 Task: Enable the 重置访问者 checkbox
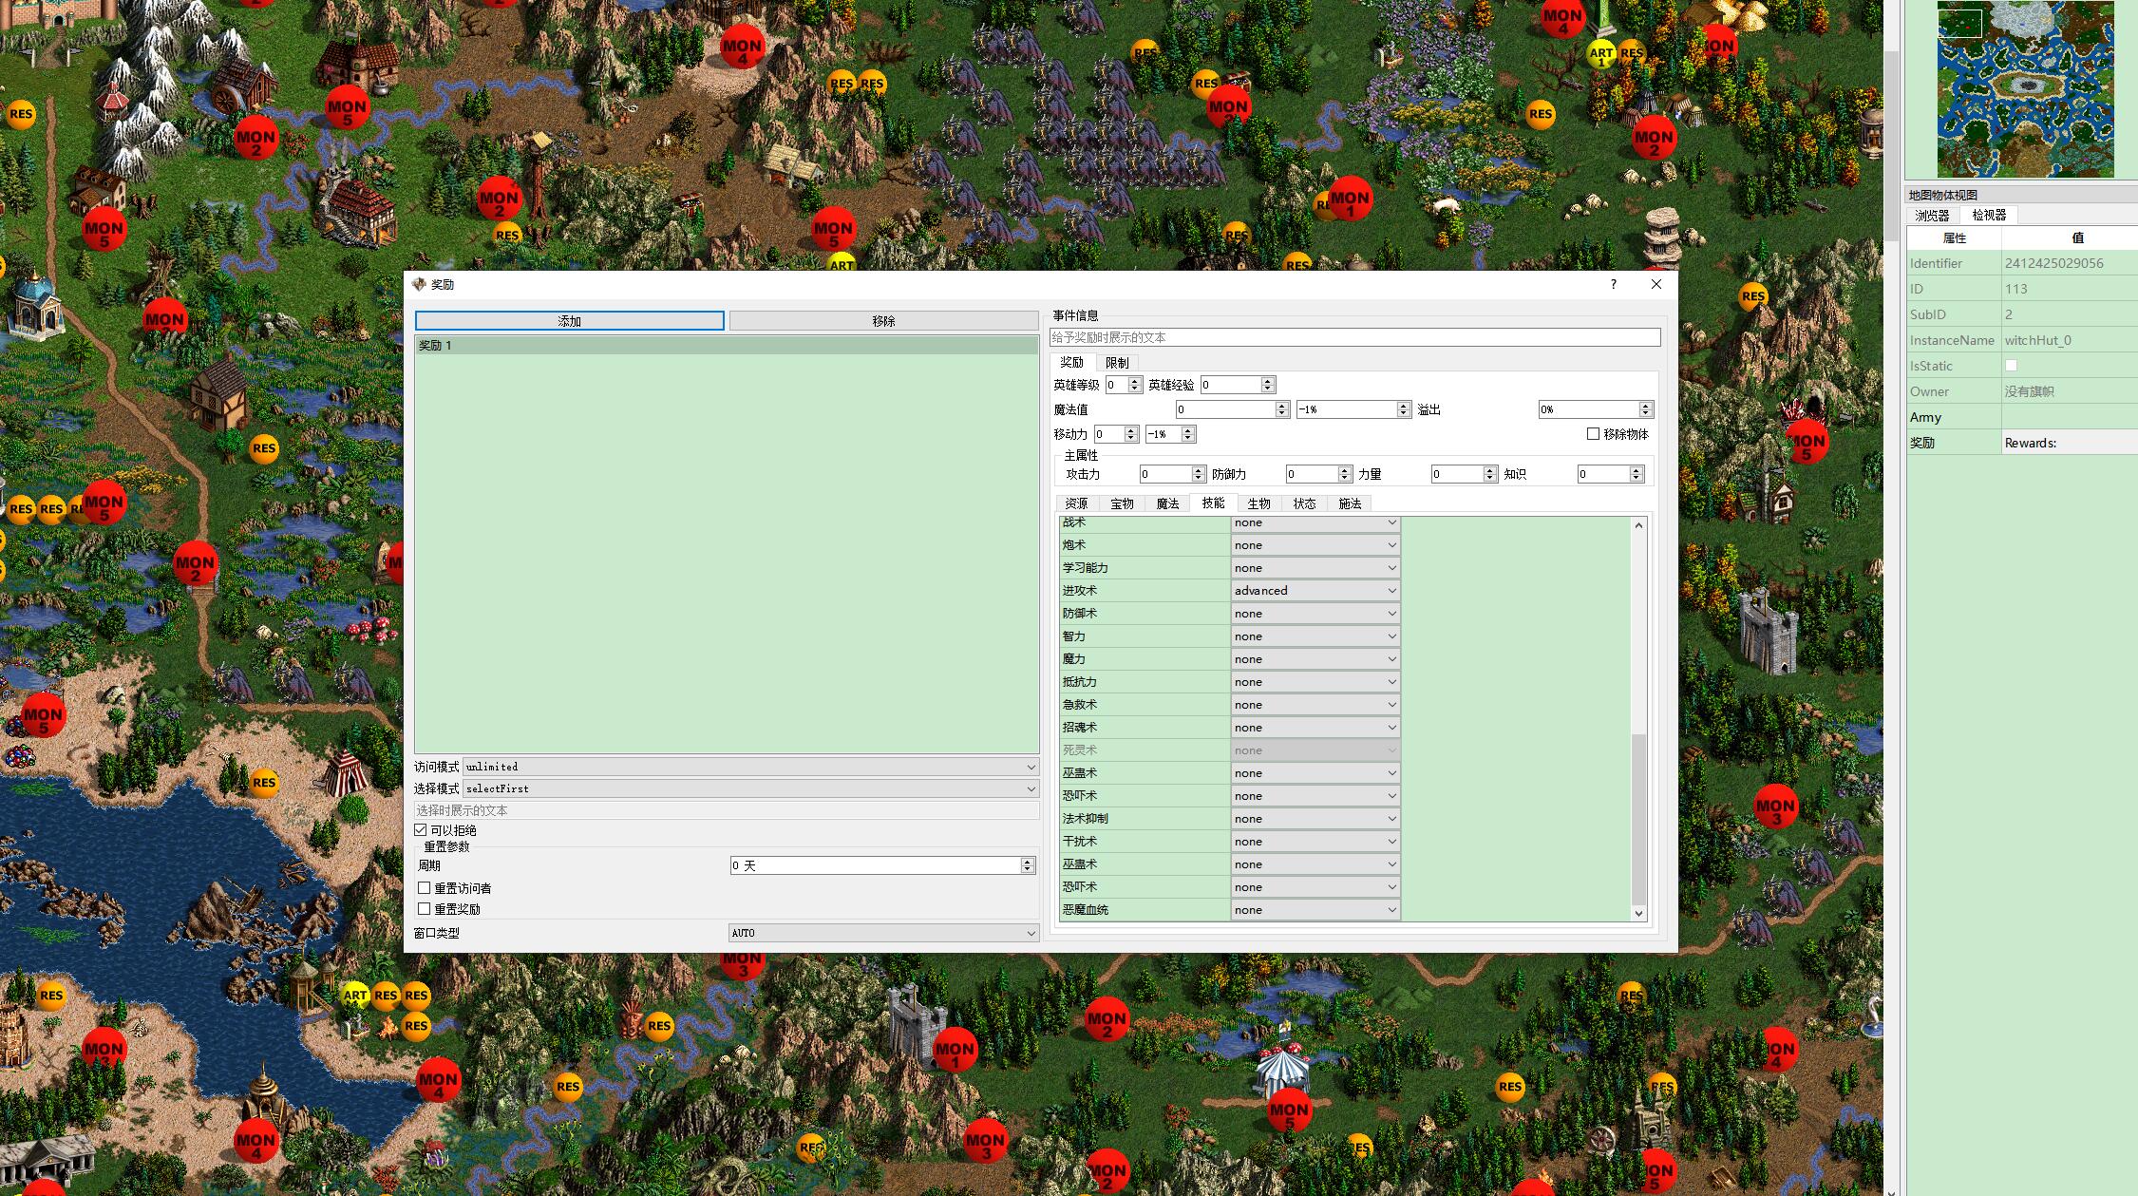pyautogui.click(x=425, y=887)
